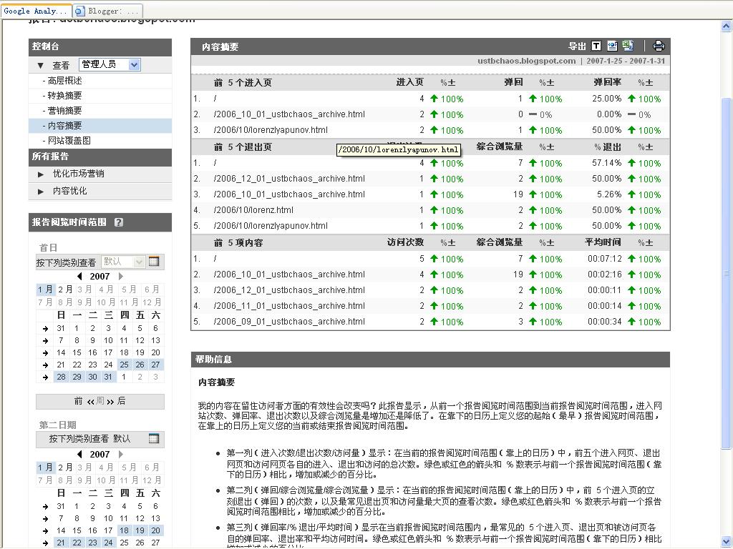Select 2月 in the 首日 calendar
733x549 pixels.
65,290
